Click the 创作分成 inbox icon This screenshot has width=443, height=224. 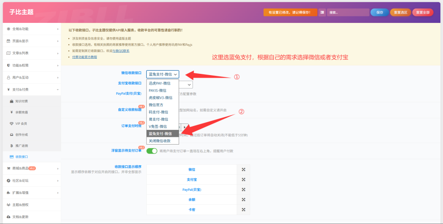12,135
